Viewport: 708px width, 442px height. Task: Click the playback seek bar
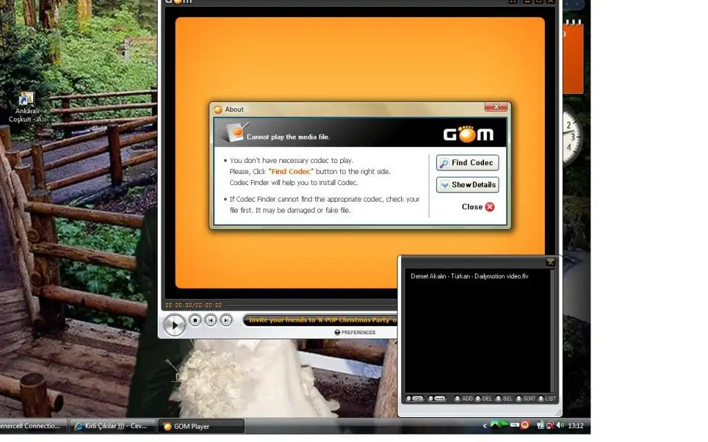(312, 305)
